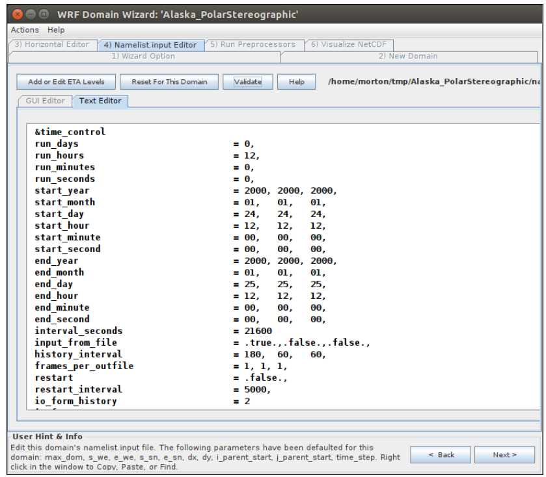This screenshot has width=546, height=477.
Task: Switch to the Horizontal Editor tab
Action: click(51, 45)
